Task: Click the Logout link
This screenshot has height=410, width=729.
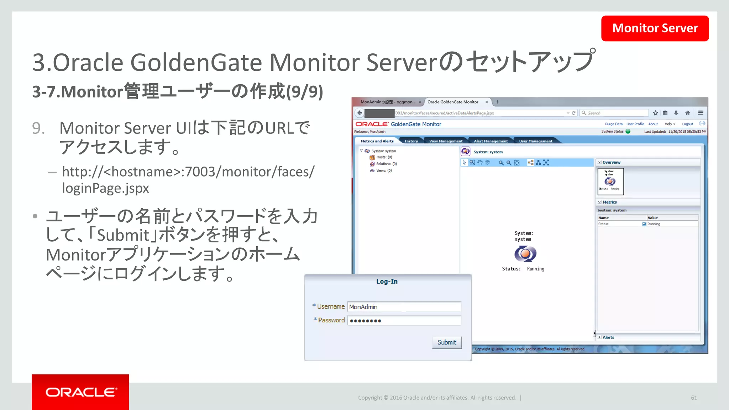Action: 687,124
